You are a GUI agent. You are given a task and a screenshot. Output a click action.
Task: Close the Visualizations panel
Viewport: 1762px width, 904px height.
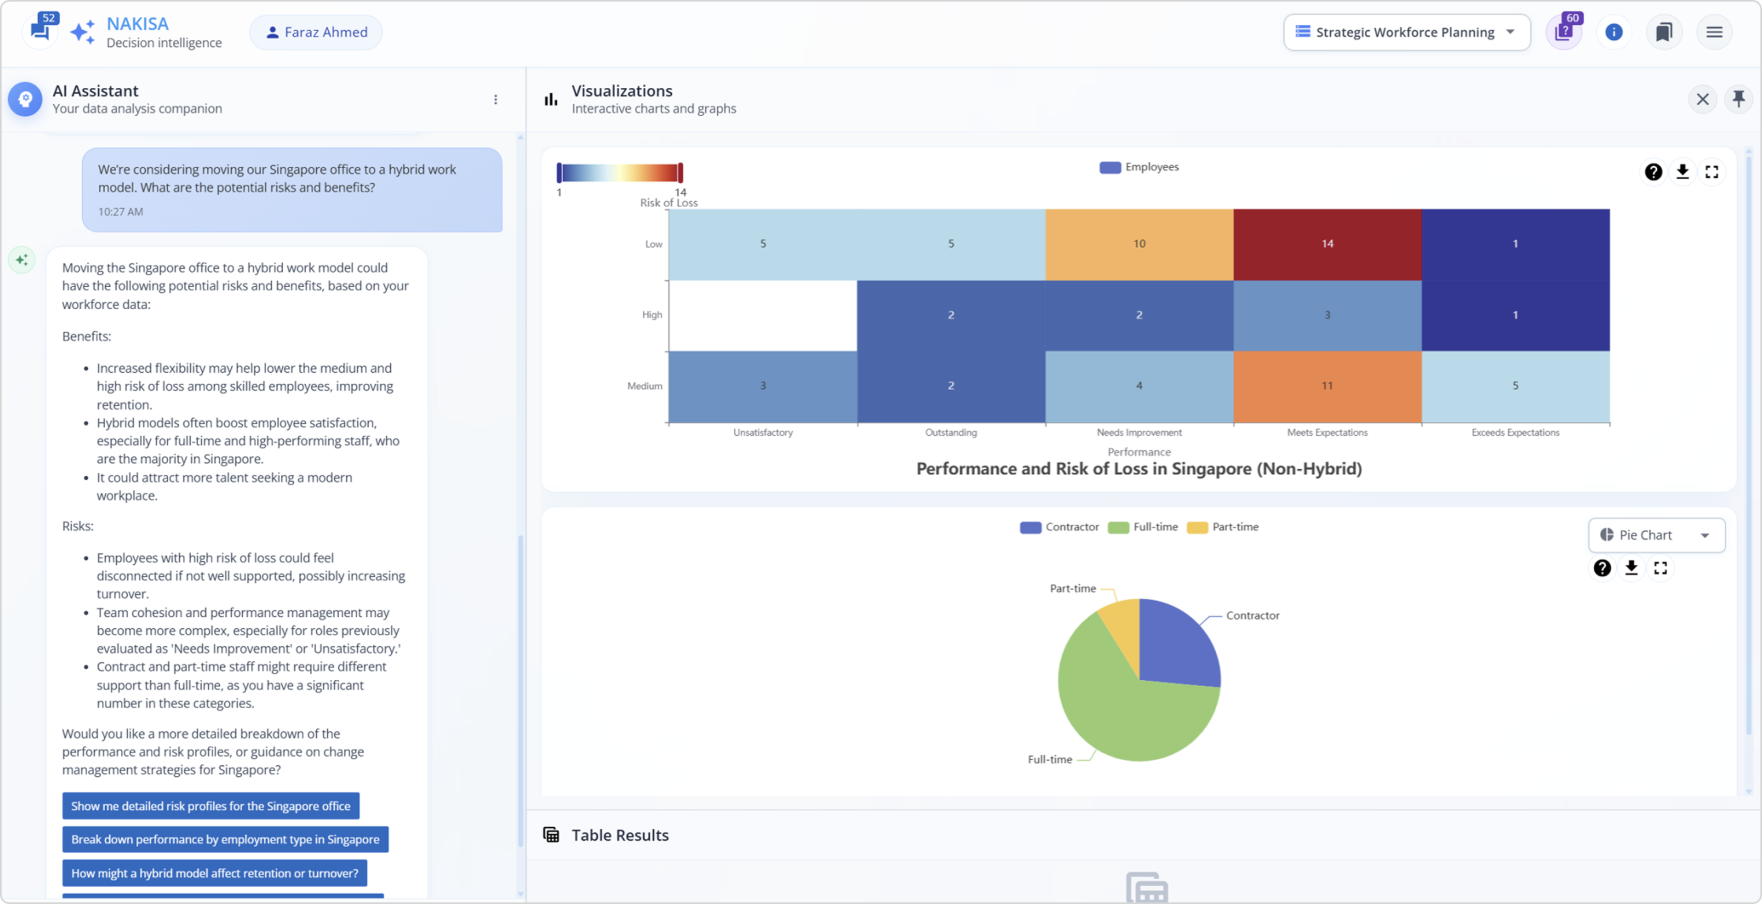[1702, 99]
